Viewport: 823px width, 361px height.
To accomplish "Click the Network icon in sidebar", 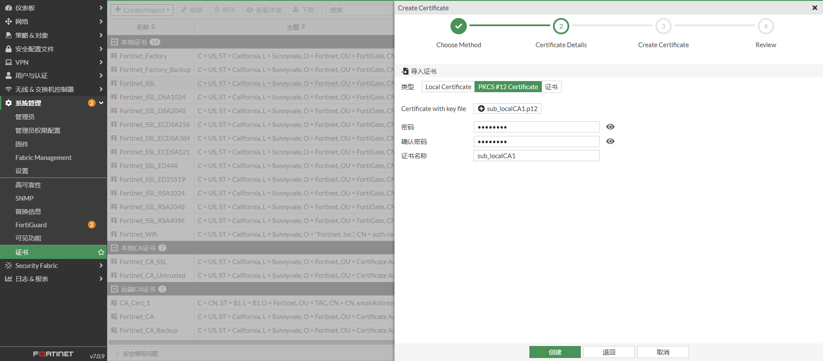I will tap(8, 21).
